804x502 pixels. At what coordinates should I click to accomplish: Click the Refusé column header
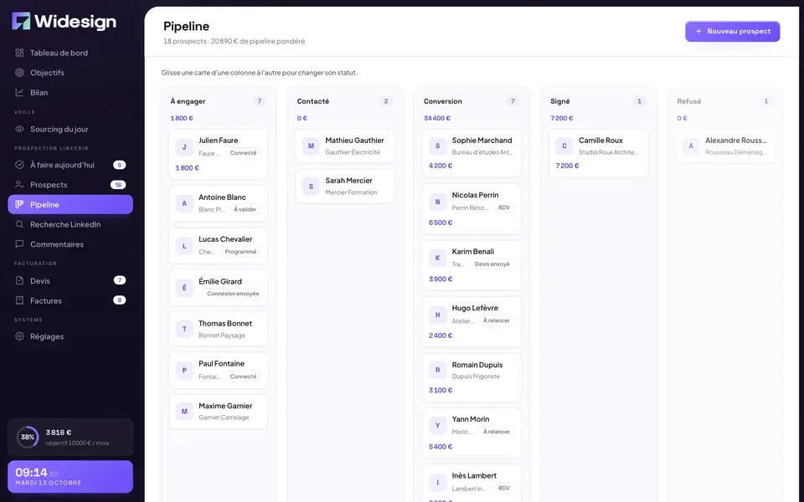[x=688, y=101]
